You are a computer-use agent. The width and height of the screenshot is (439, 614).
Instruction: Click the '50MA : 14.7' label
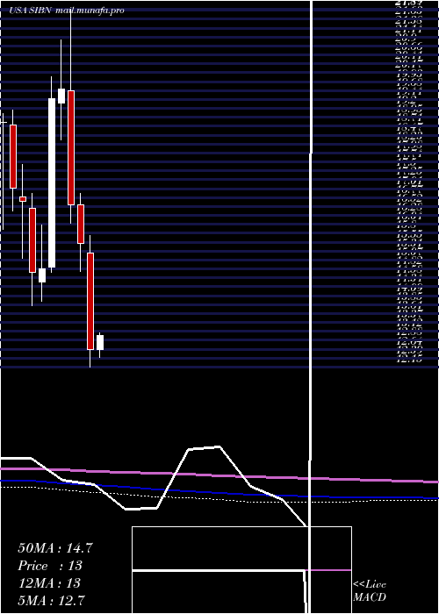(x=55, y=548)
